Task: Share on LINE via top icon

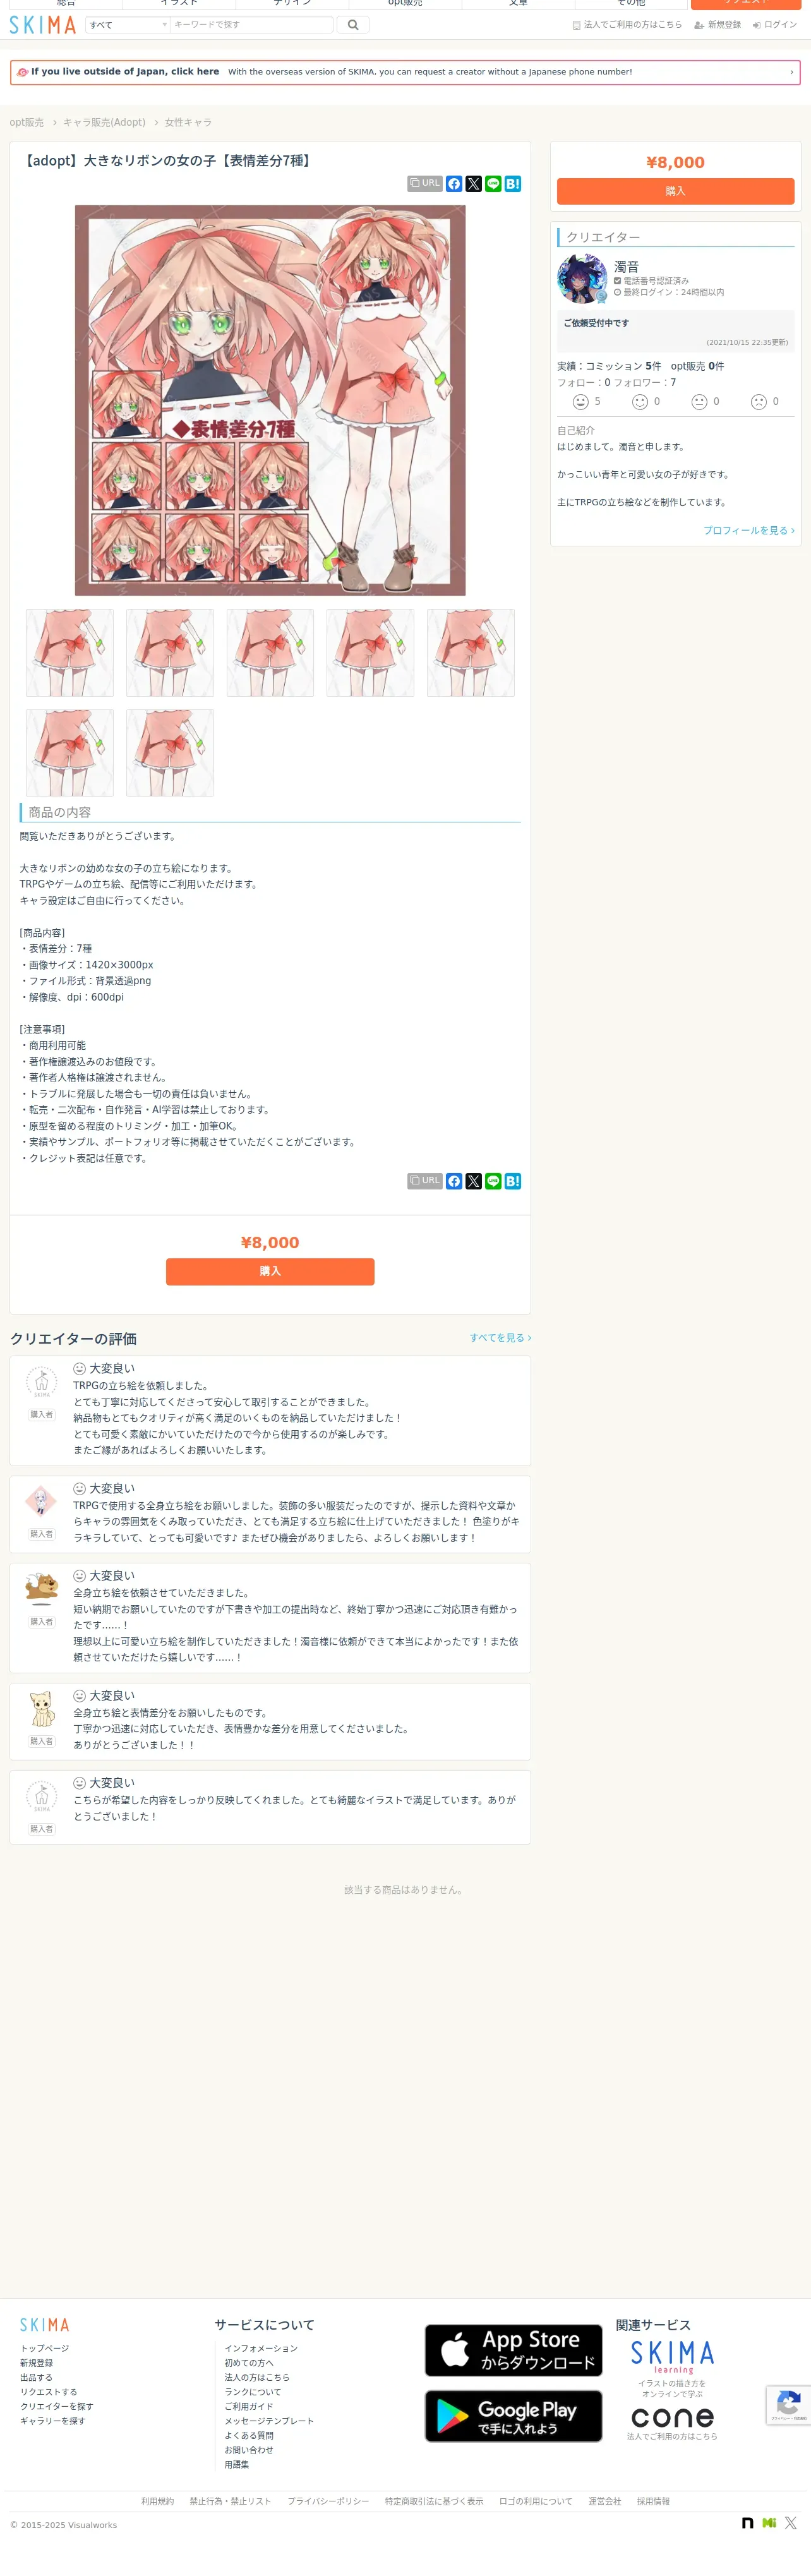Action: (493, 184)
